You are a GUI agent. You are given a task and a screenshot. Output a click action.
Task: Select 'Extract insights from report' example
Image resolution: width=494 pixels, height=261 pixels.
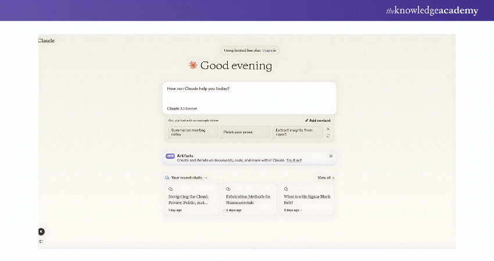(296, 132)
